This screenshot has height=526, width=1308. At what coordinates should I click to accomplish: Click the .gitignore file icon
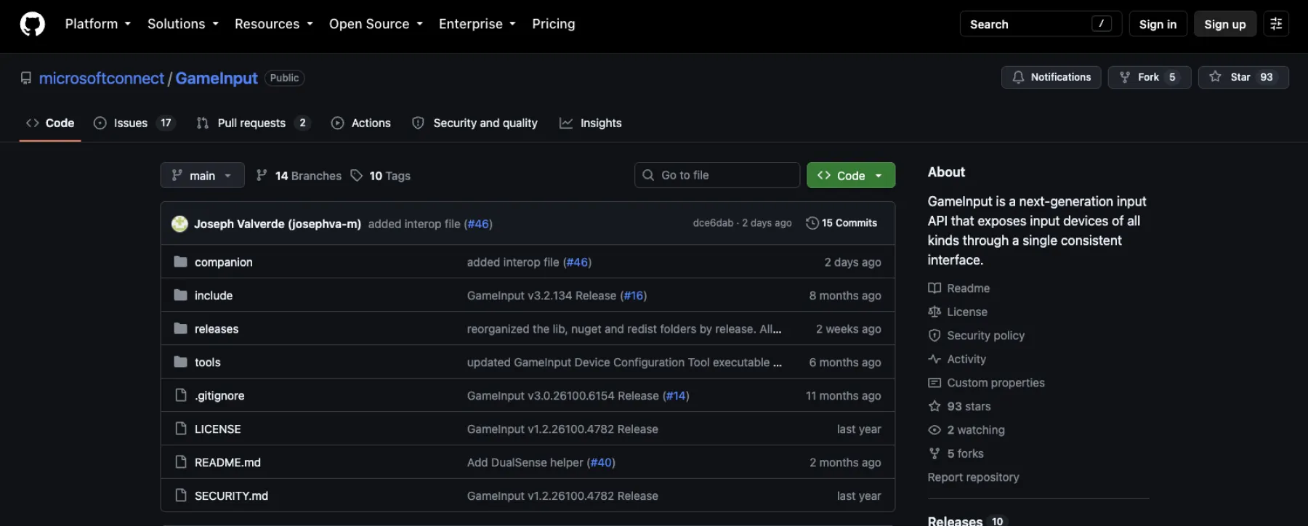coord(181,395)
